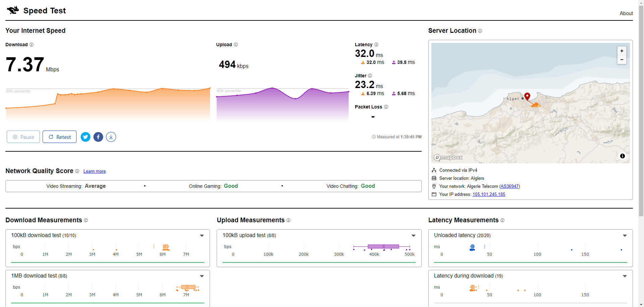
Task: Click the AS36947 network link
Action: (509, 186)
